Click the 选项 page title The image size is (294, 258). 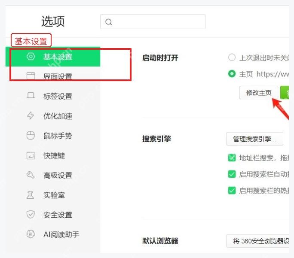tap(53, 21)
